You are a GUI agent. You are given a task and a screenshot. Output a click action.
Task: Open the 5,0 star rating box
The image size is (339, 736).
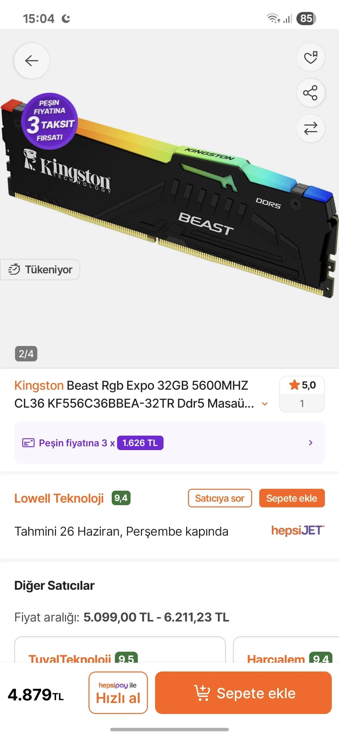tap(302, 394)
